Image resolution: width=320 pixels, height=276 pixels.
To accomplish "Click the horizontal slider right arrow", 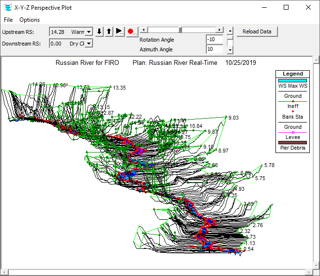I will point(220,30).
